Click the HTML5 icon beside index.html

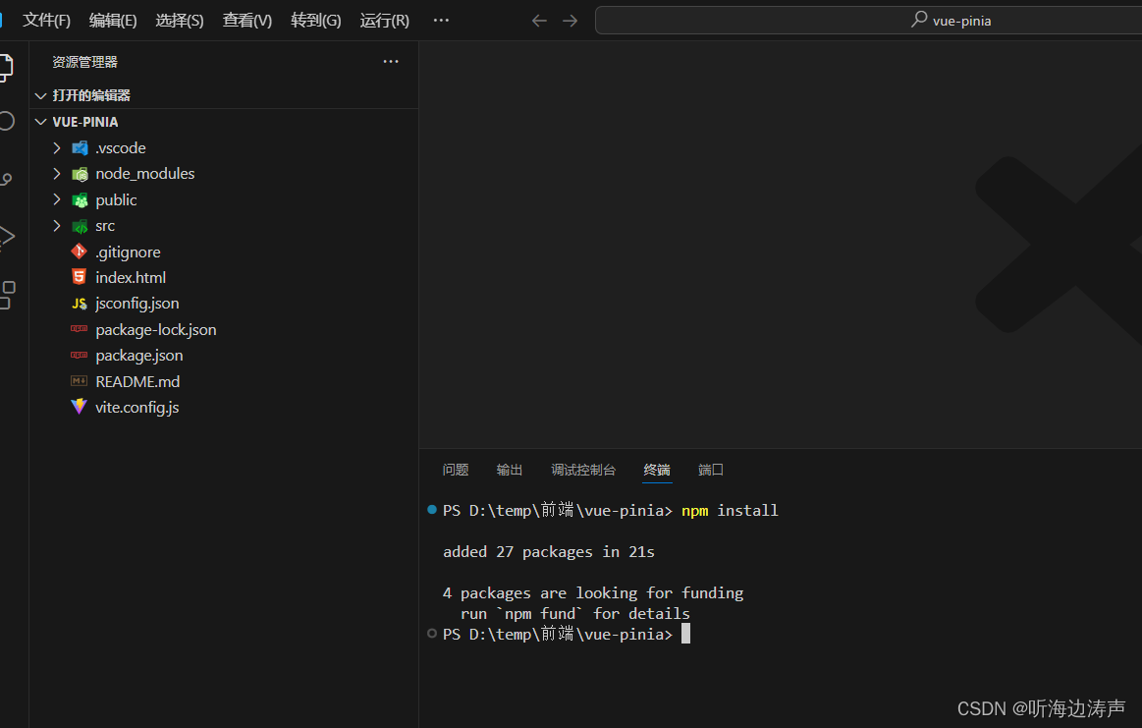79,277
